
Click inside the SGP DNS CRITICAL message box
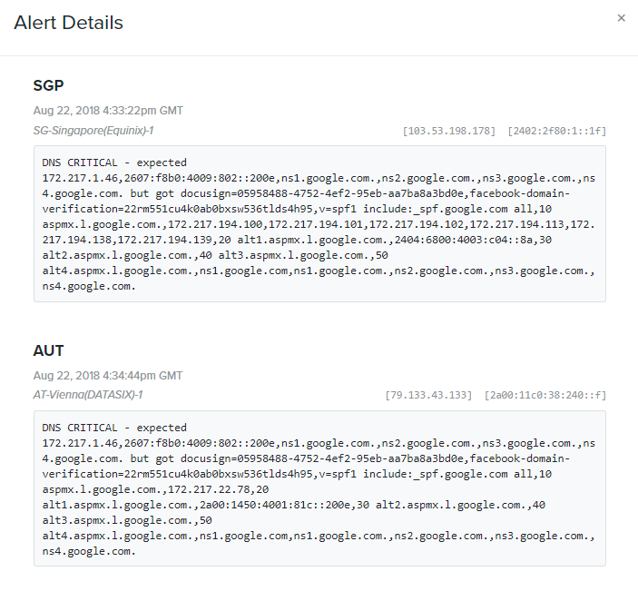tap(319, 224)
